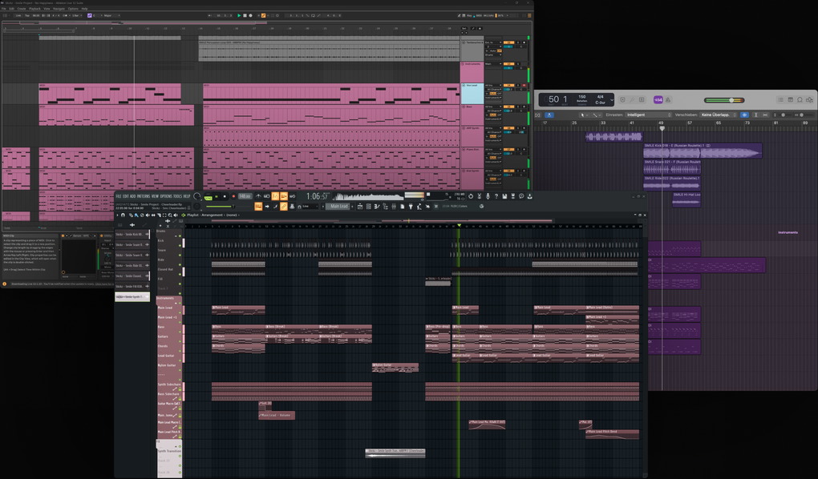This screenshot has height=479, width=818.
Task: Open File menu in Ableton Live window
Action: (4, 9)
